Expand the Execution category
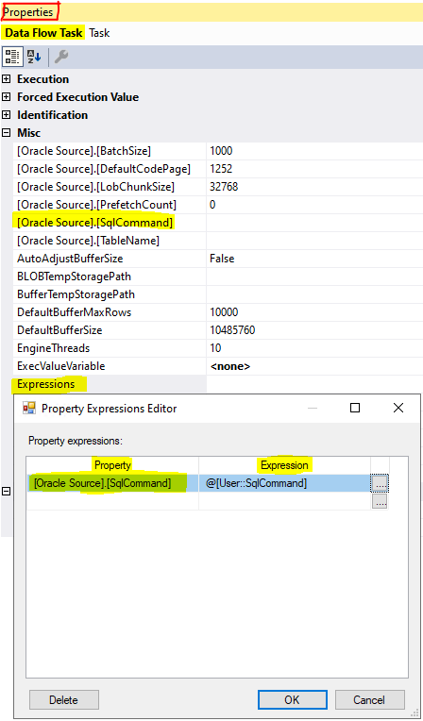 [6, 79]
